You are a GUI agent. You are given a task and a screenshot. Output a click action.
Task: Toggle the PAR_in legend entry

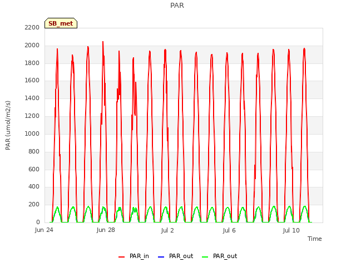coord(133,256)
